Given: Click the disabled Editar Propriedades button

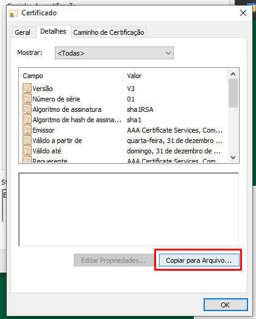Looking at the screenshot, I should point(113,260).
